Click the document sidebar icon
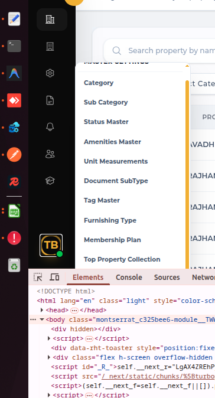This screenshot has width=215, height=398. click(50, 100)
